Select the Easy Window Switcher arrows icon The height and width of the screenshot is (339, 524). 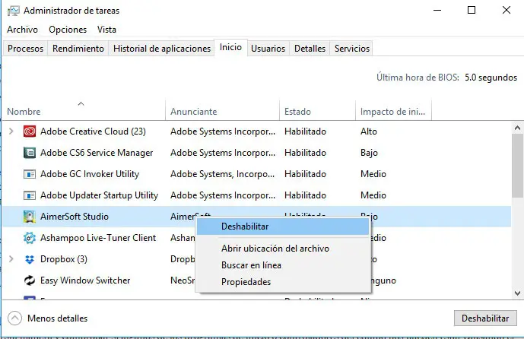(x=30, y=280)
